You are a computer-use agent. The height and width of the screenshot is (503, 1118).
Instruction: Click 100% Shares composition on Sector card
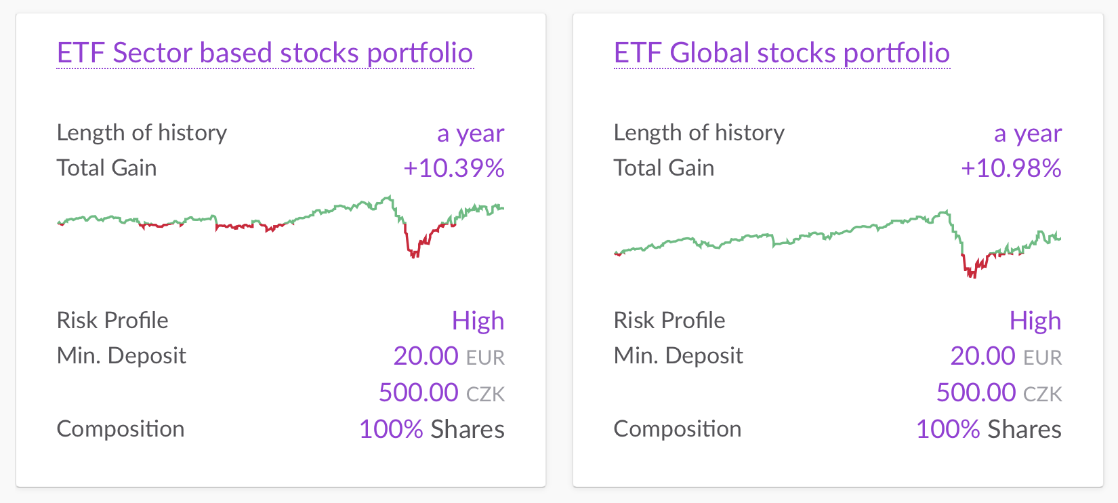pyautogui.click(x=432, y=429)
